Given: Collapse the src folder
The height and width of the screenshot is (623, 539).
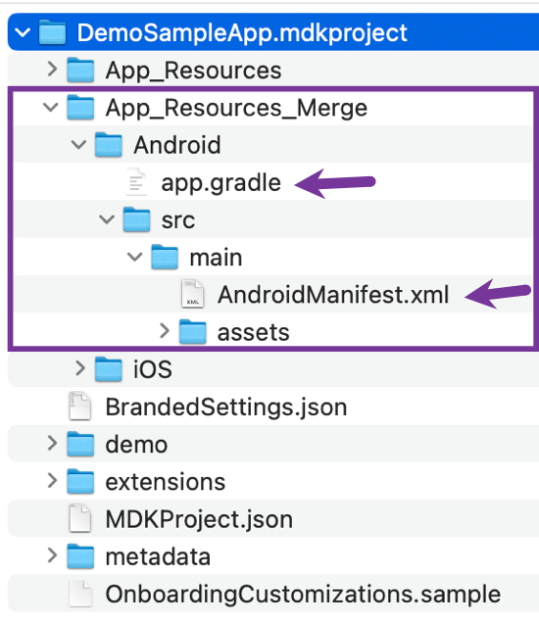Looking at the screenshot, I should (x=107, y=219).
